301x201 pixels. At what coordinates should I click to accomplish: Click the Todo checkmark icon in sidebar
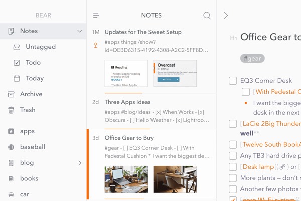(17, 63)
